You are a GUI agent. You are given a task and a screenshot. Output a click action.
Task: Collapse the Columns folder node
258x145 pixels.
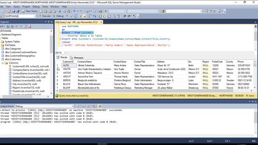point(3,63)
